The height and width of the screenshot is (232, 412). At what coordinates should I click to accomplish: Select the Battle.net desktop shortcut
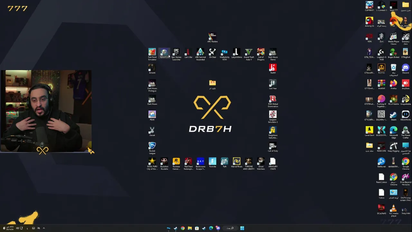coord(381,163)
